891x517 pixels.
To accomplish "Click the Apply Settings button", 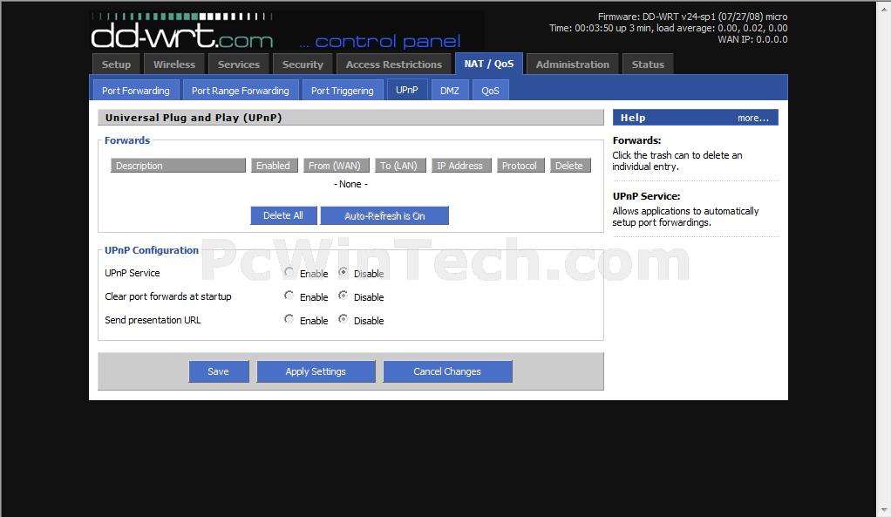I will (316, 371).
